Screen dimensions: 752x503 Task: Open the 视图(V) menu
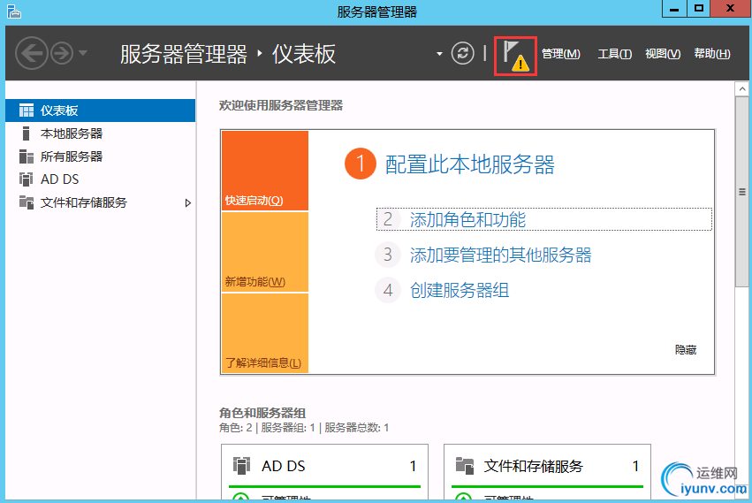[663, 54]
